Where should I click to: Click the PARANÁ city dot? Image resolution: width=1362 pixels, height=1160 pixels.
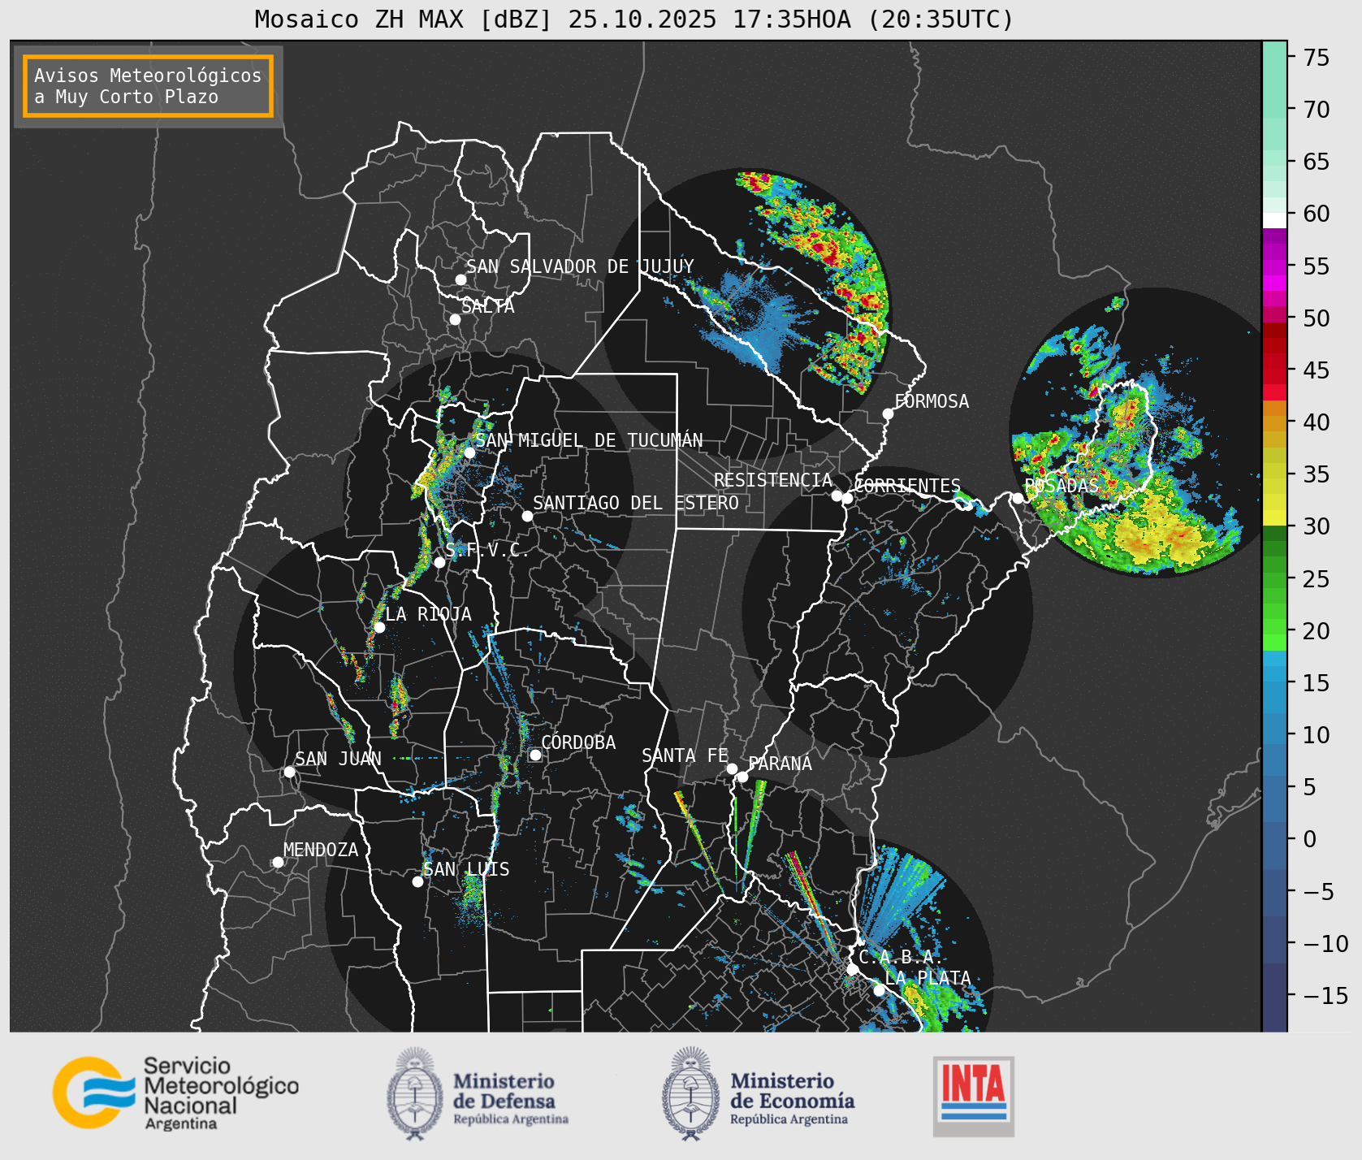[x=742, y=777]
